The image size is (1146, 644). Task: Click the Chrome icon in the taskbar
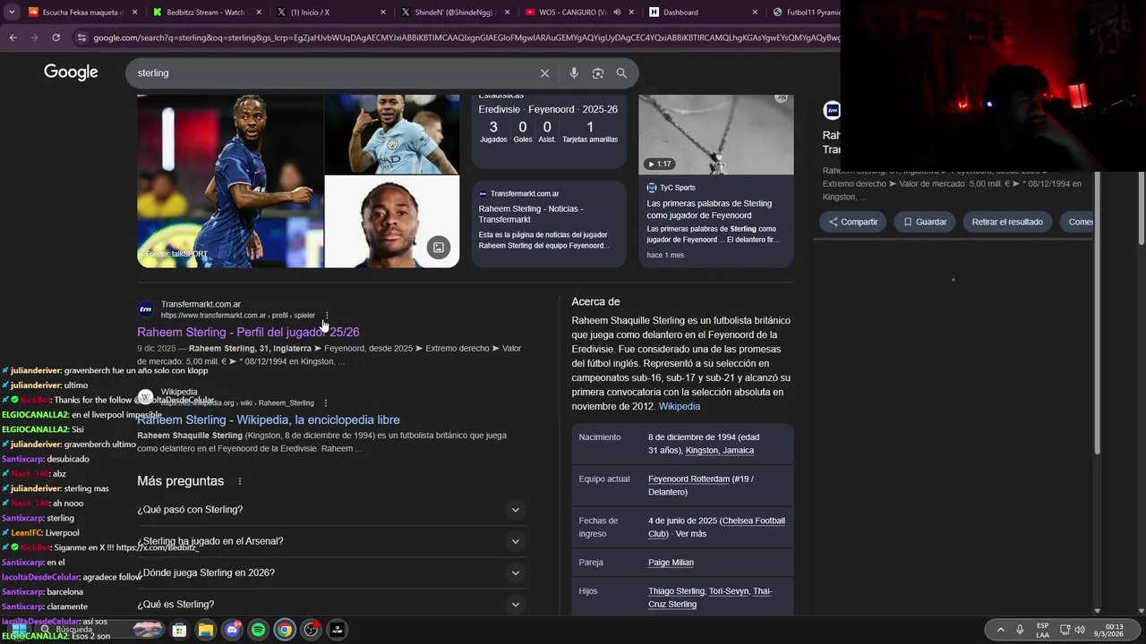pos(284,630)
